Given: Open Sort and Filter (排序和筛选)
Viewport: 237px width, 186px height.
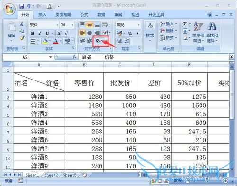Looking at the screenshot, I should 198,32.
